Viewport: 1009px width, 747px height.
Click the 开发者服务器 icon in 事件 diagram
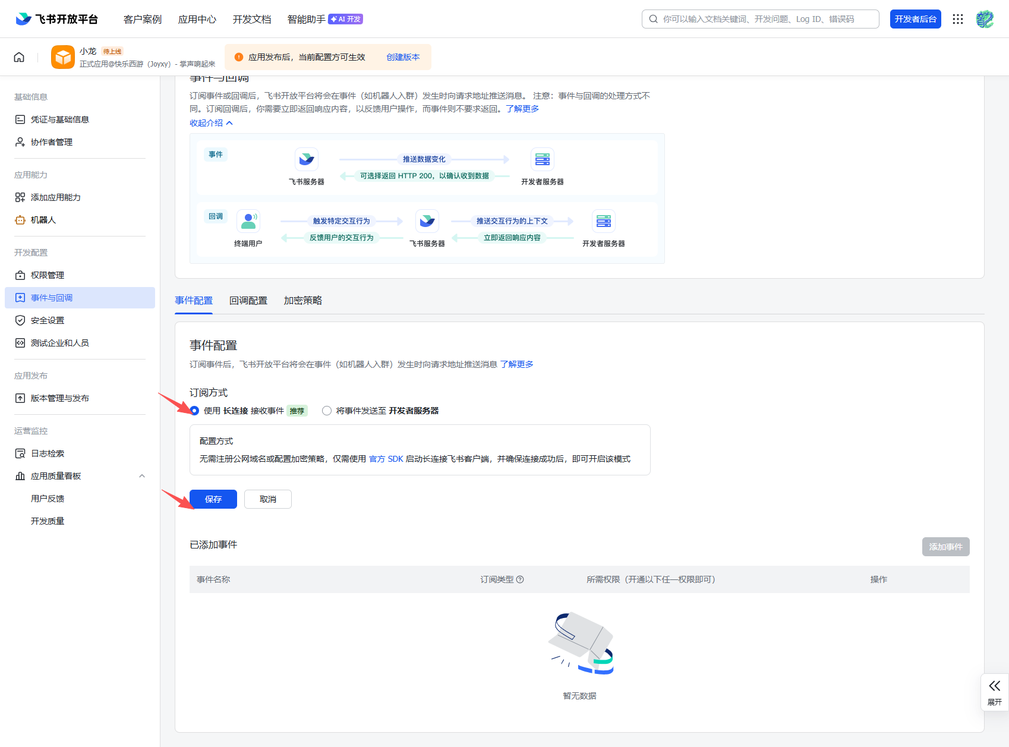pos(543,159)
